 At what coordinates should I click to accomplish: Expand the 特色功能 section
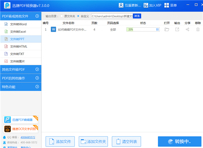(37, 87)
